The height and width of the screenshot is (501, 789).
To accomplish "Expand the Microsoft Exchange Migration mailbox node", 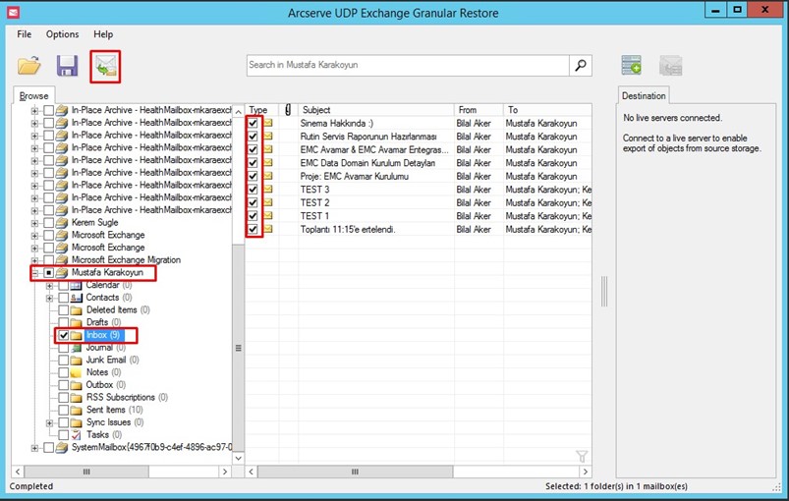I will pos(34,260).
